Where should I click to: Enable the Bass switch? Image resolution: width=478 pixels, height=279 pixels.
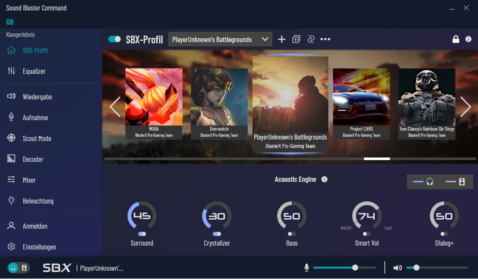click(292, 234)
